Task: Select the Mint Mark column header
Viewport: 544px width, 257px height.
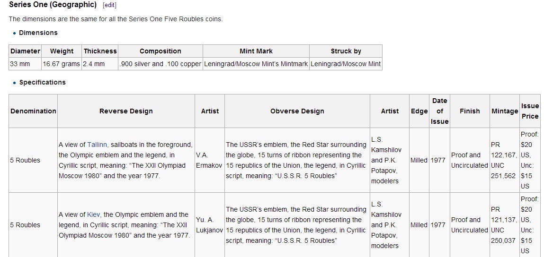Action: (256, 51)
